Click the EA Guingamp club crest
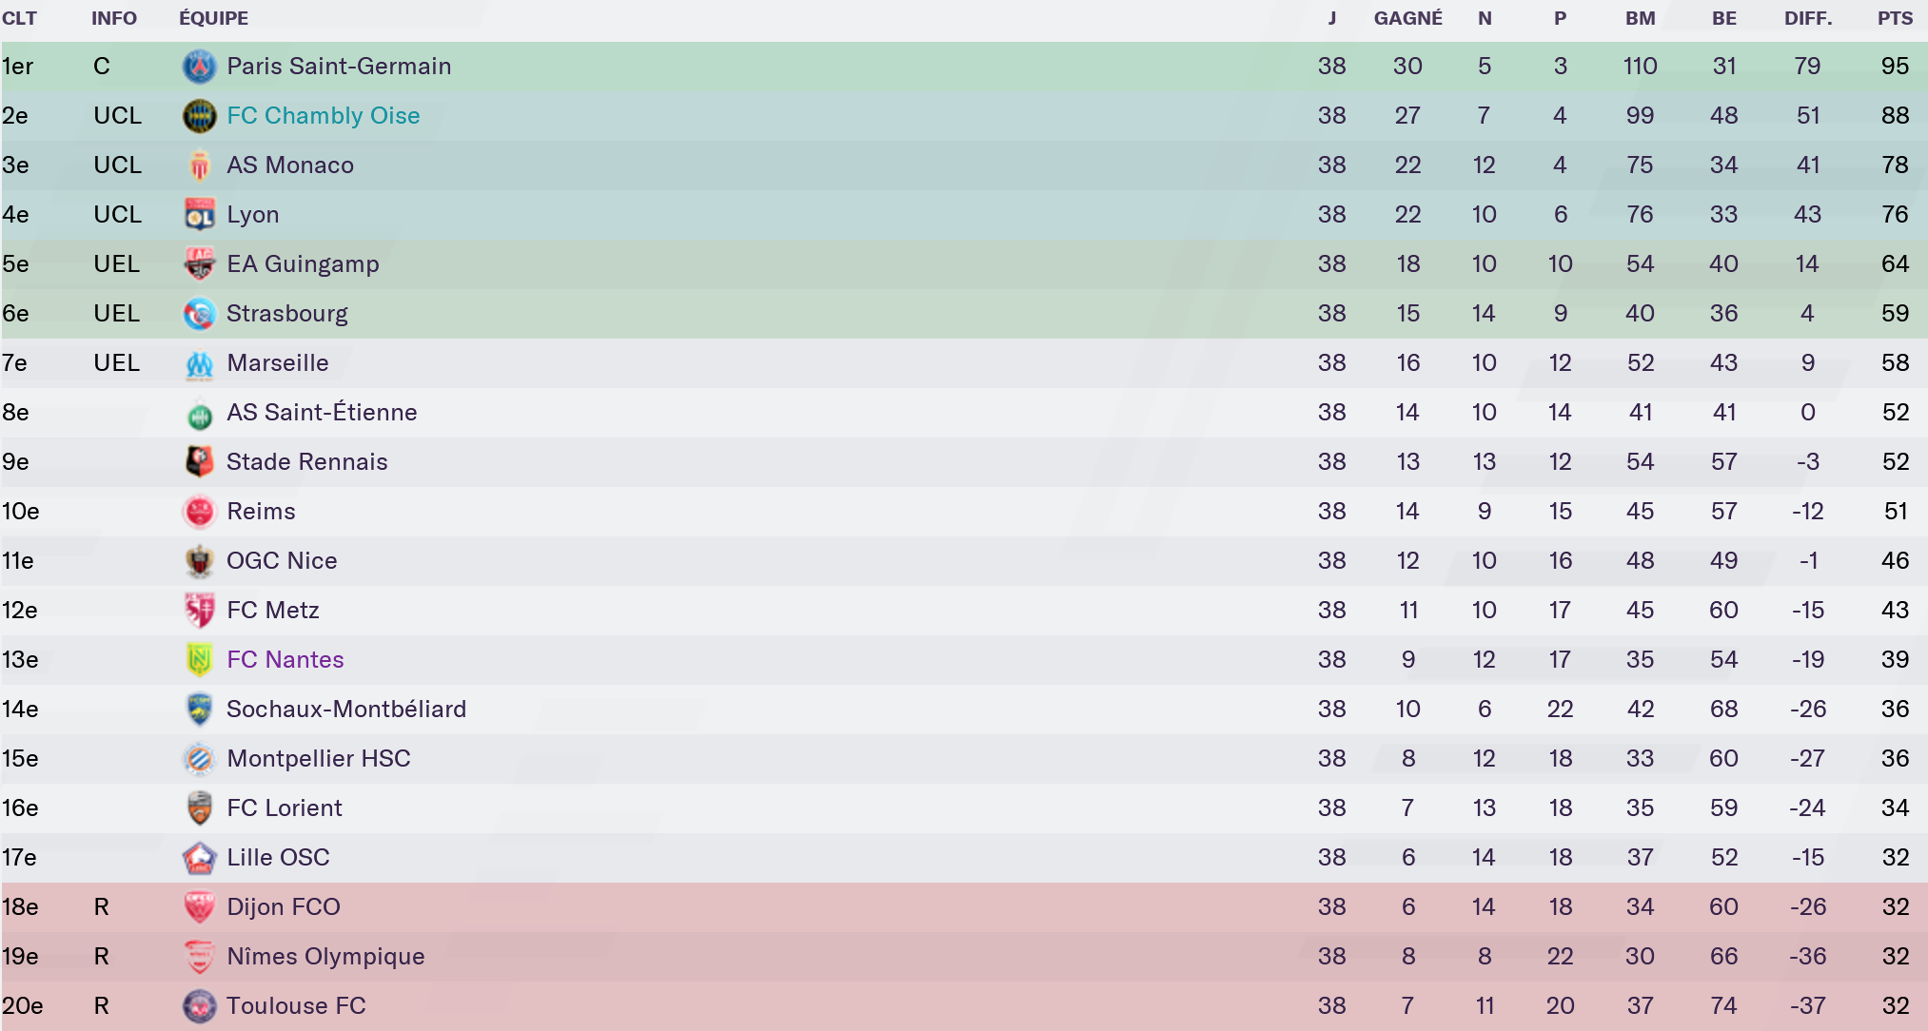This screenshot has height=1031, width=1928. pos(199,264)
